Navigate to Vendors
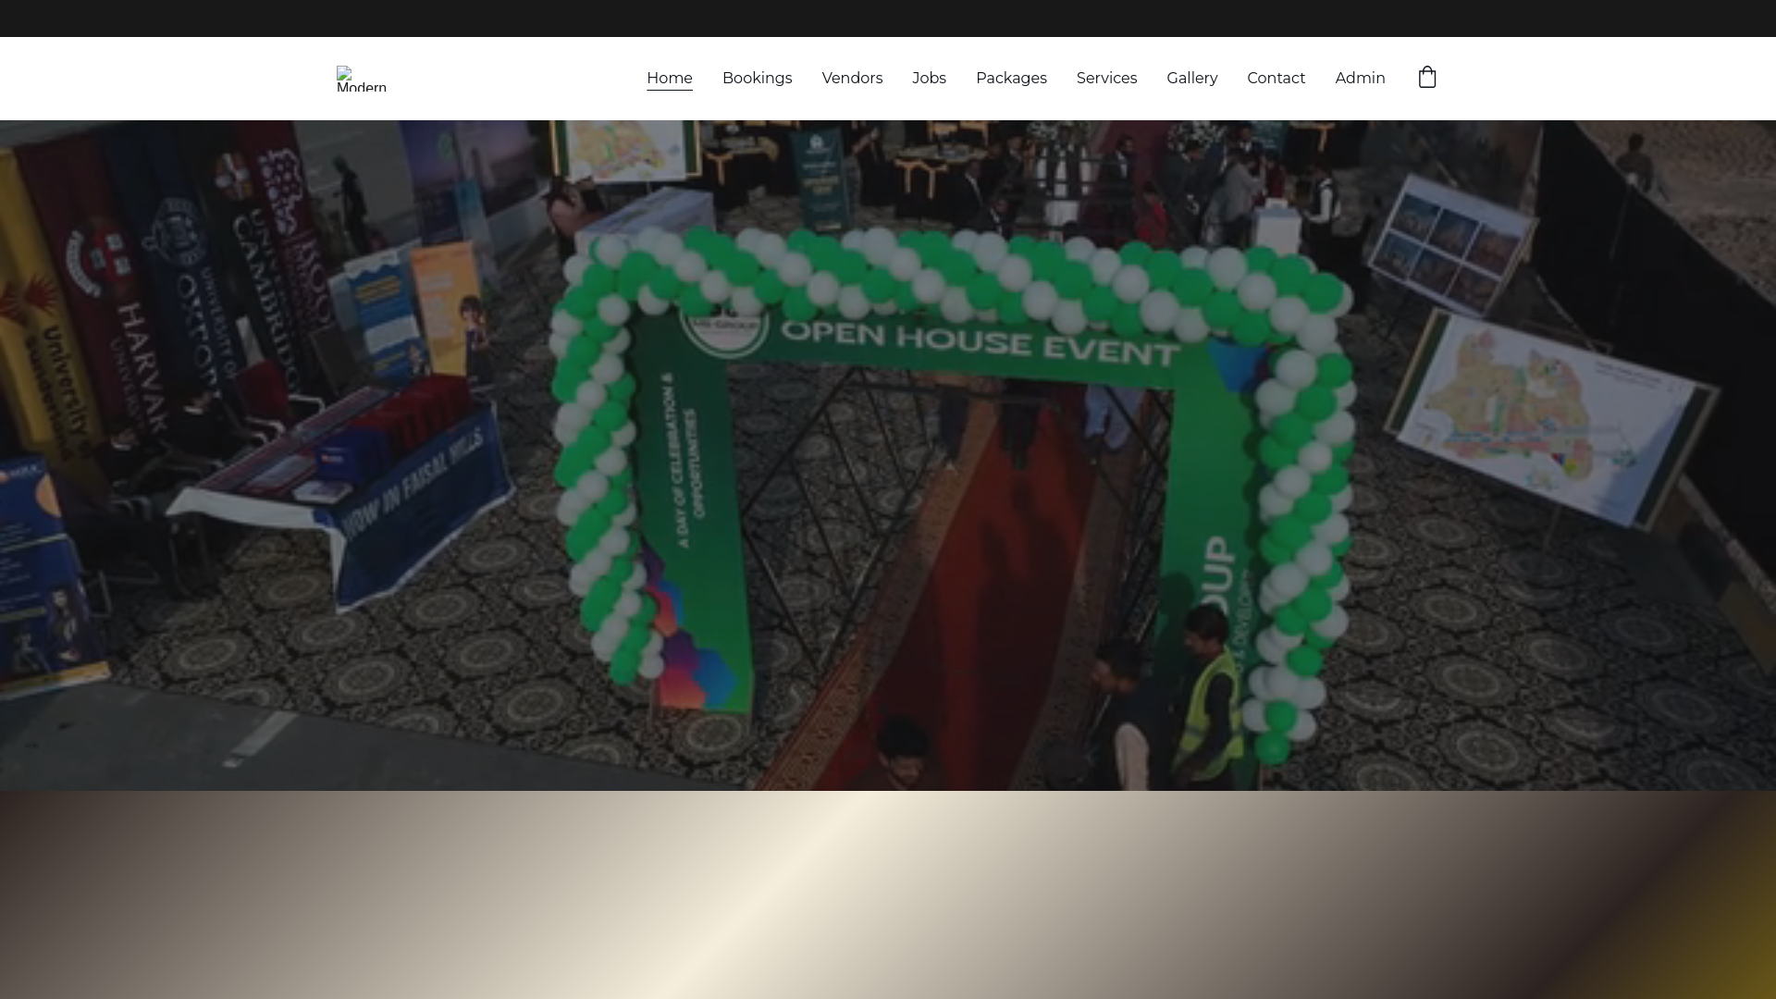 click(x=852, y=79)
